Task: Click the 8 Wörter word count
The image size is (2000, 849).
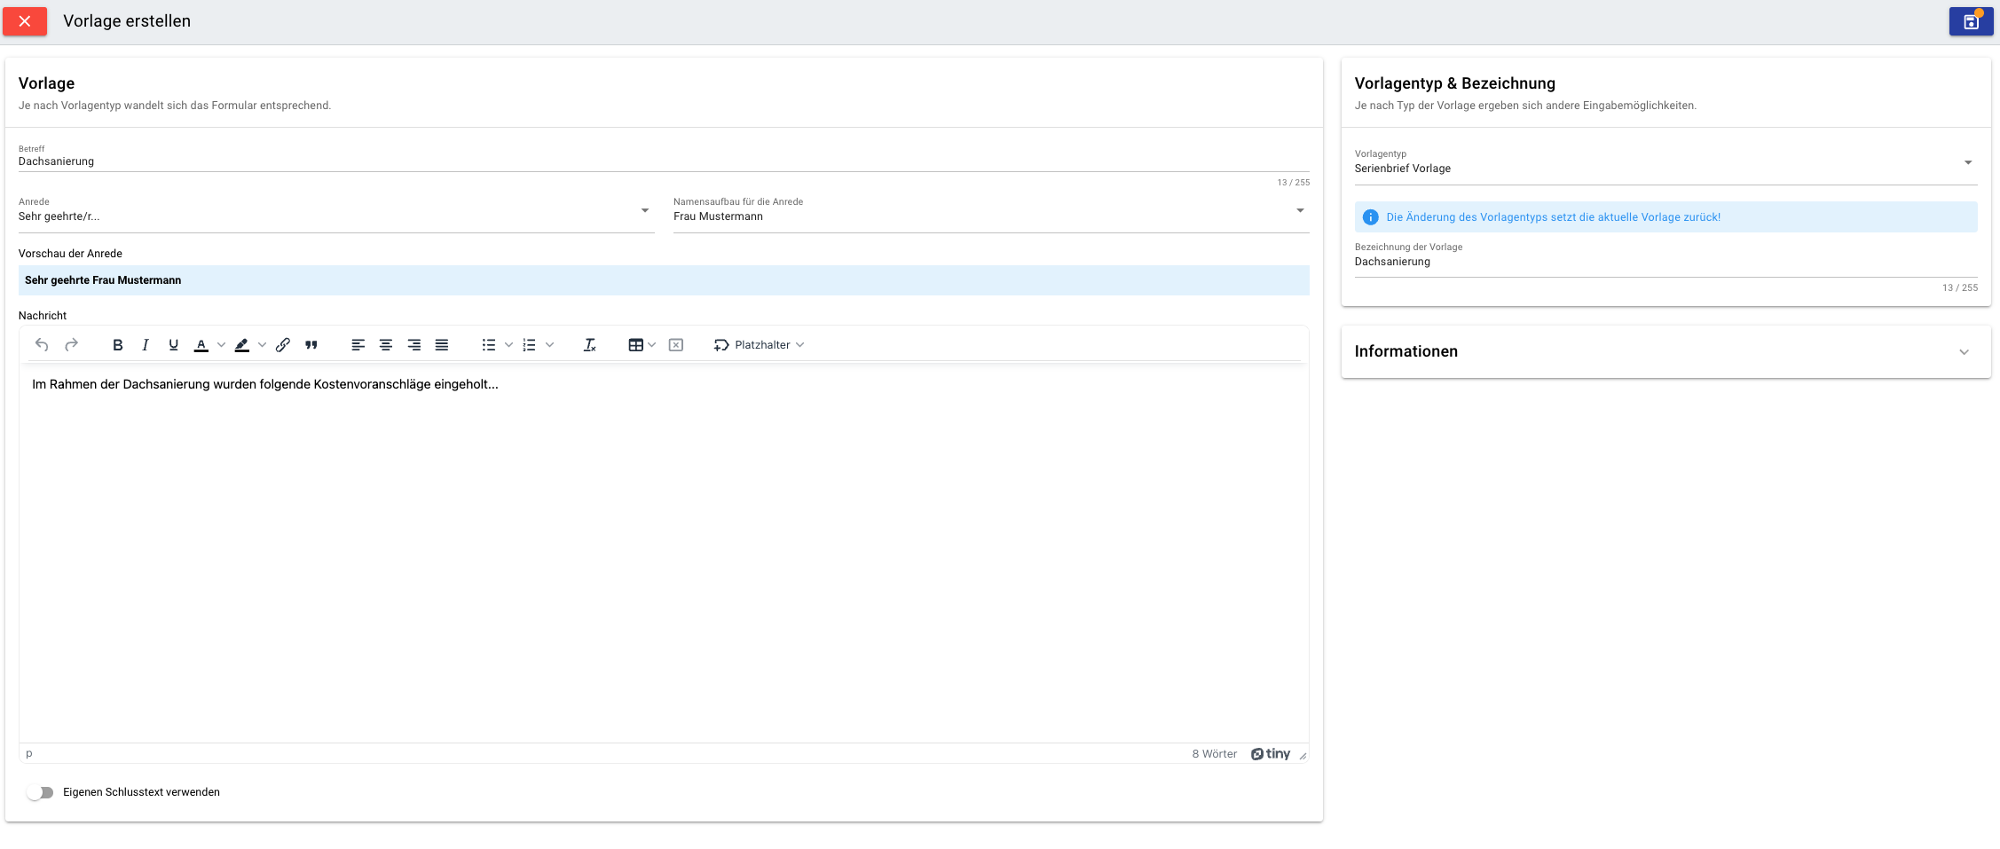Action: [1214, 754]
